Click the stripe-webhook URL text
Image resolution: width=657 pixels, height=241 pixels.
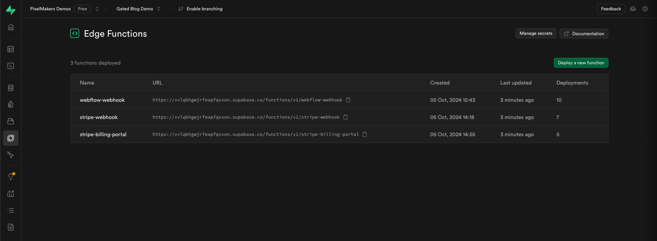tap(246, 117)
